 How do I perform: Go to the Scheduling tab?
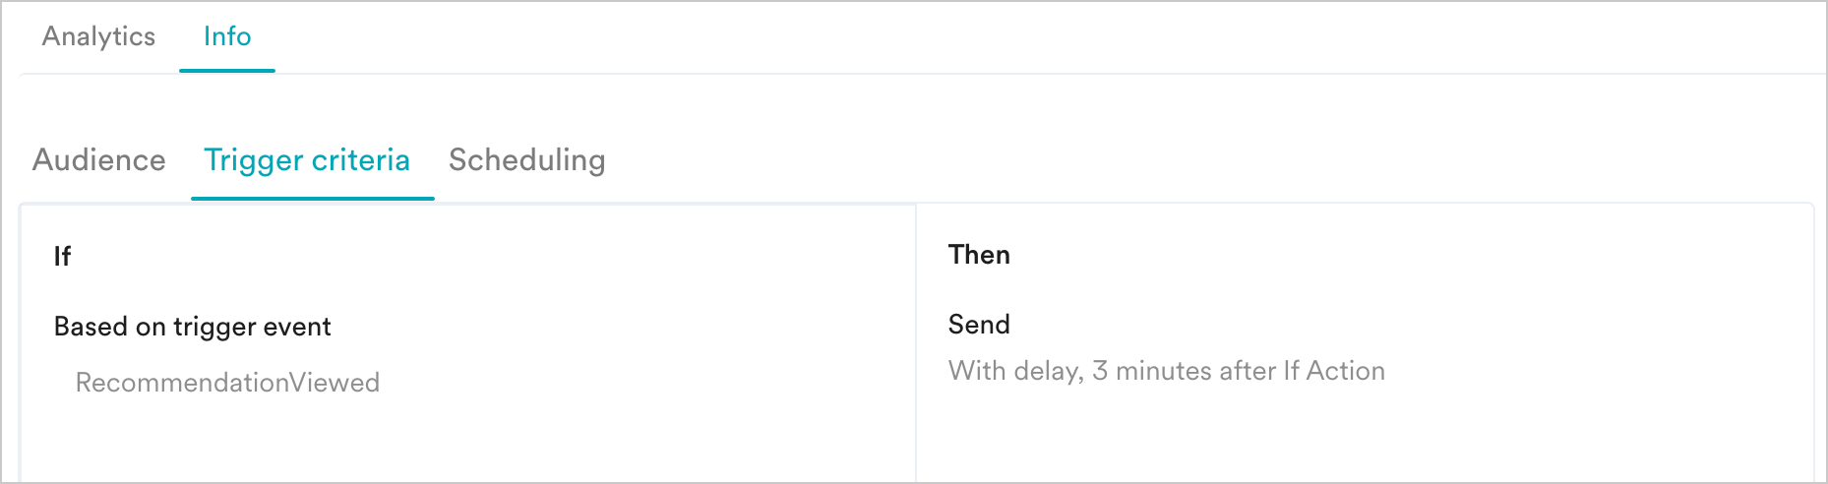point(526,159)
